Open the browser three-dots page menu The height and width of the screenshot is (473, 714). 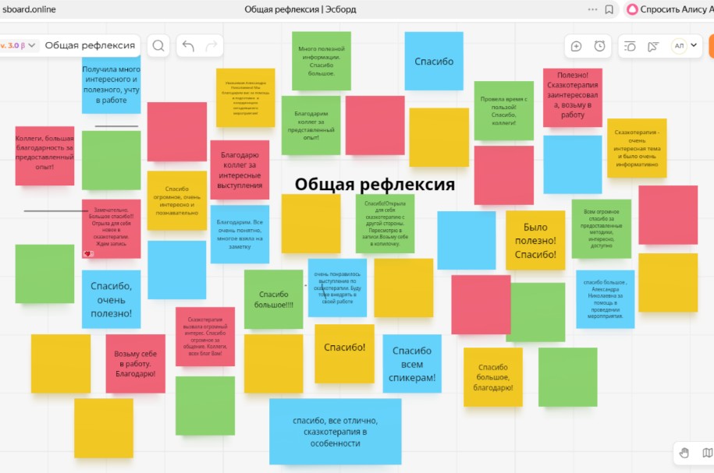[591, 9]
